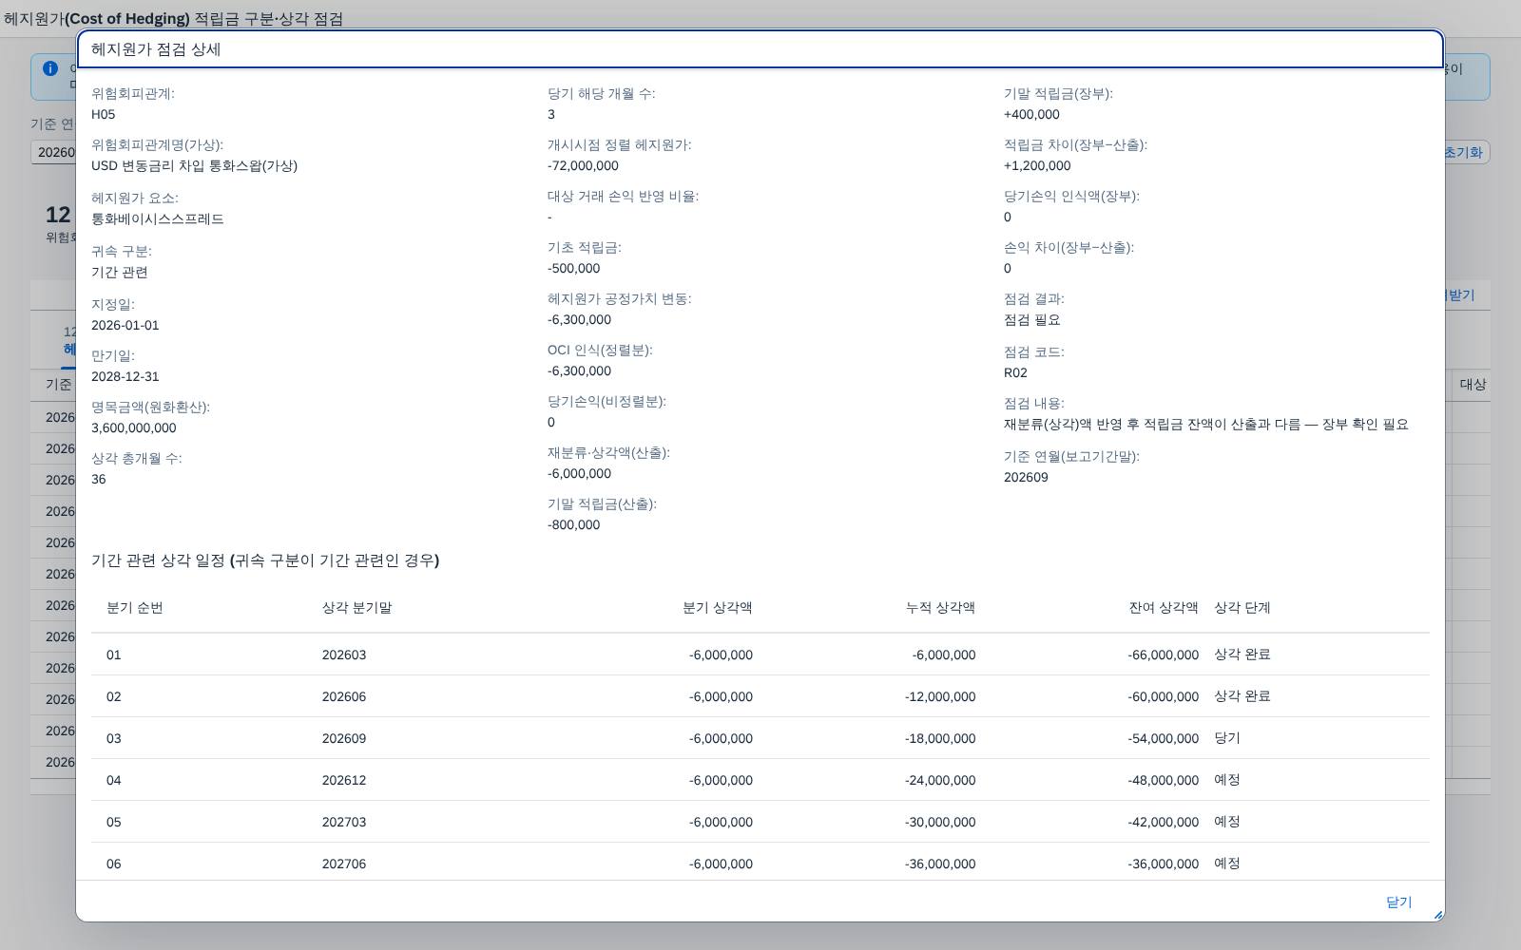The width and height of the screenshot is (1521, 950).
Task: Click the 당기 해당 개월 수 value 3
Action: point(551,114)
